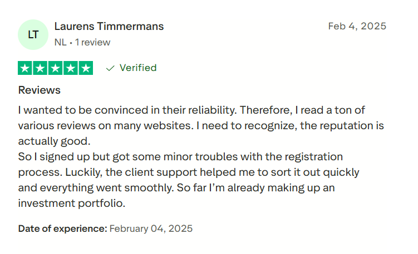Click the text 'actually good.'

[x=54, y=141]
